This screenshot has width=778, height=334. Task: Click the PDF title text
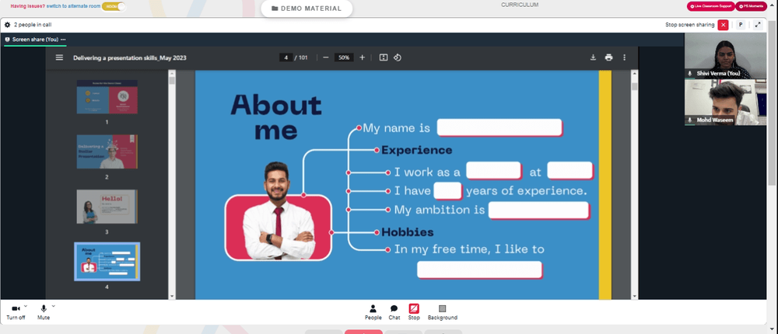[129, 57]
